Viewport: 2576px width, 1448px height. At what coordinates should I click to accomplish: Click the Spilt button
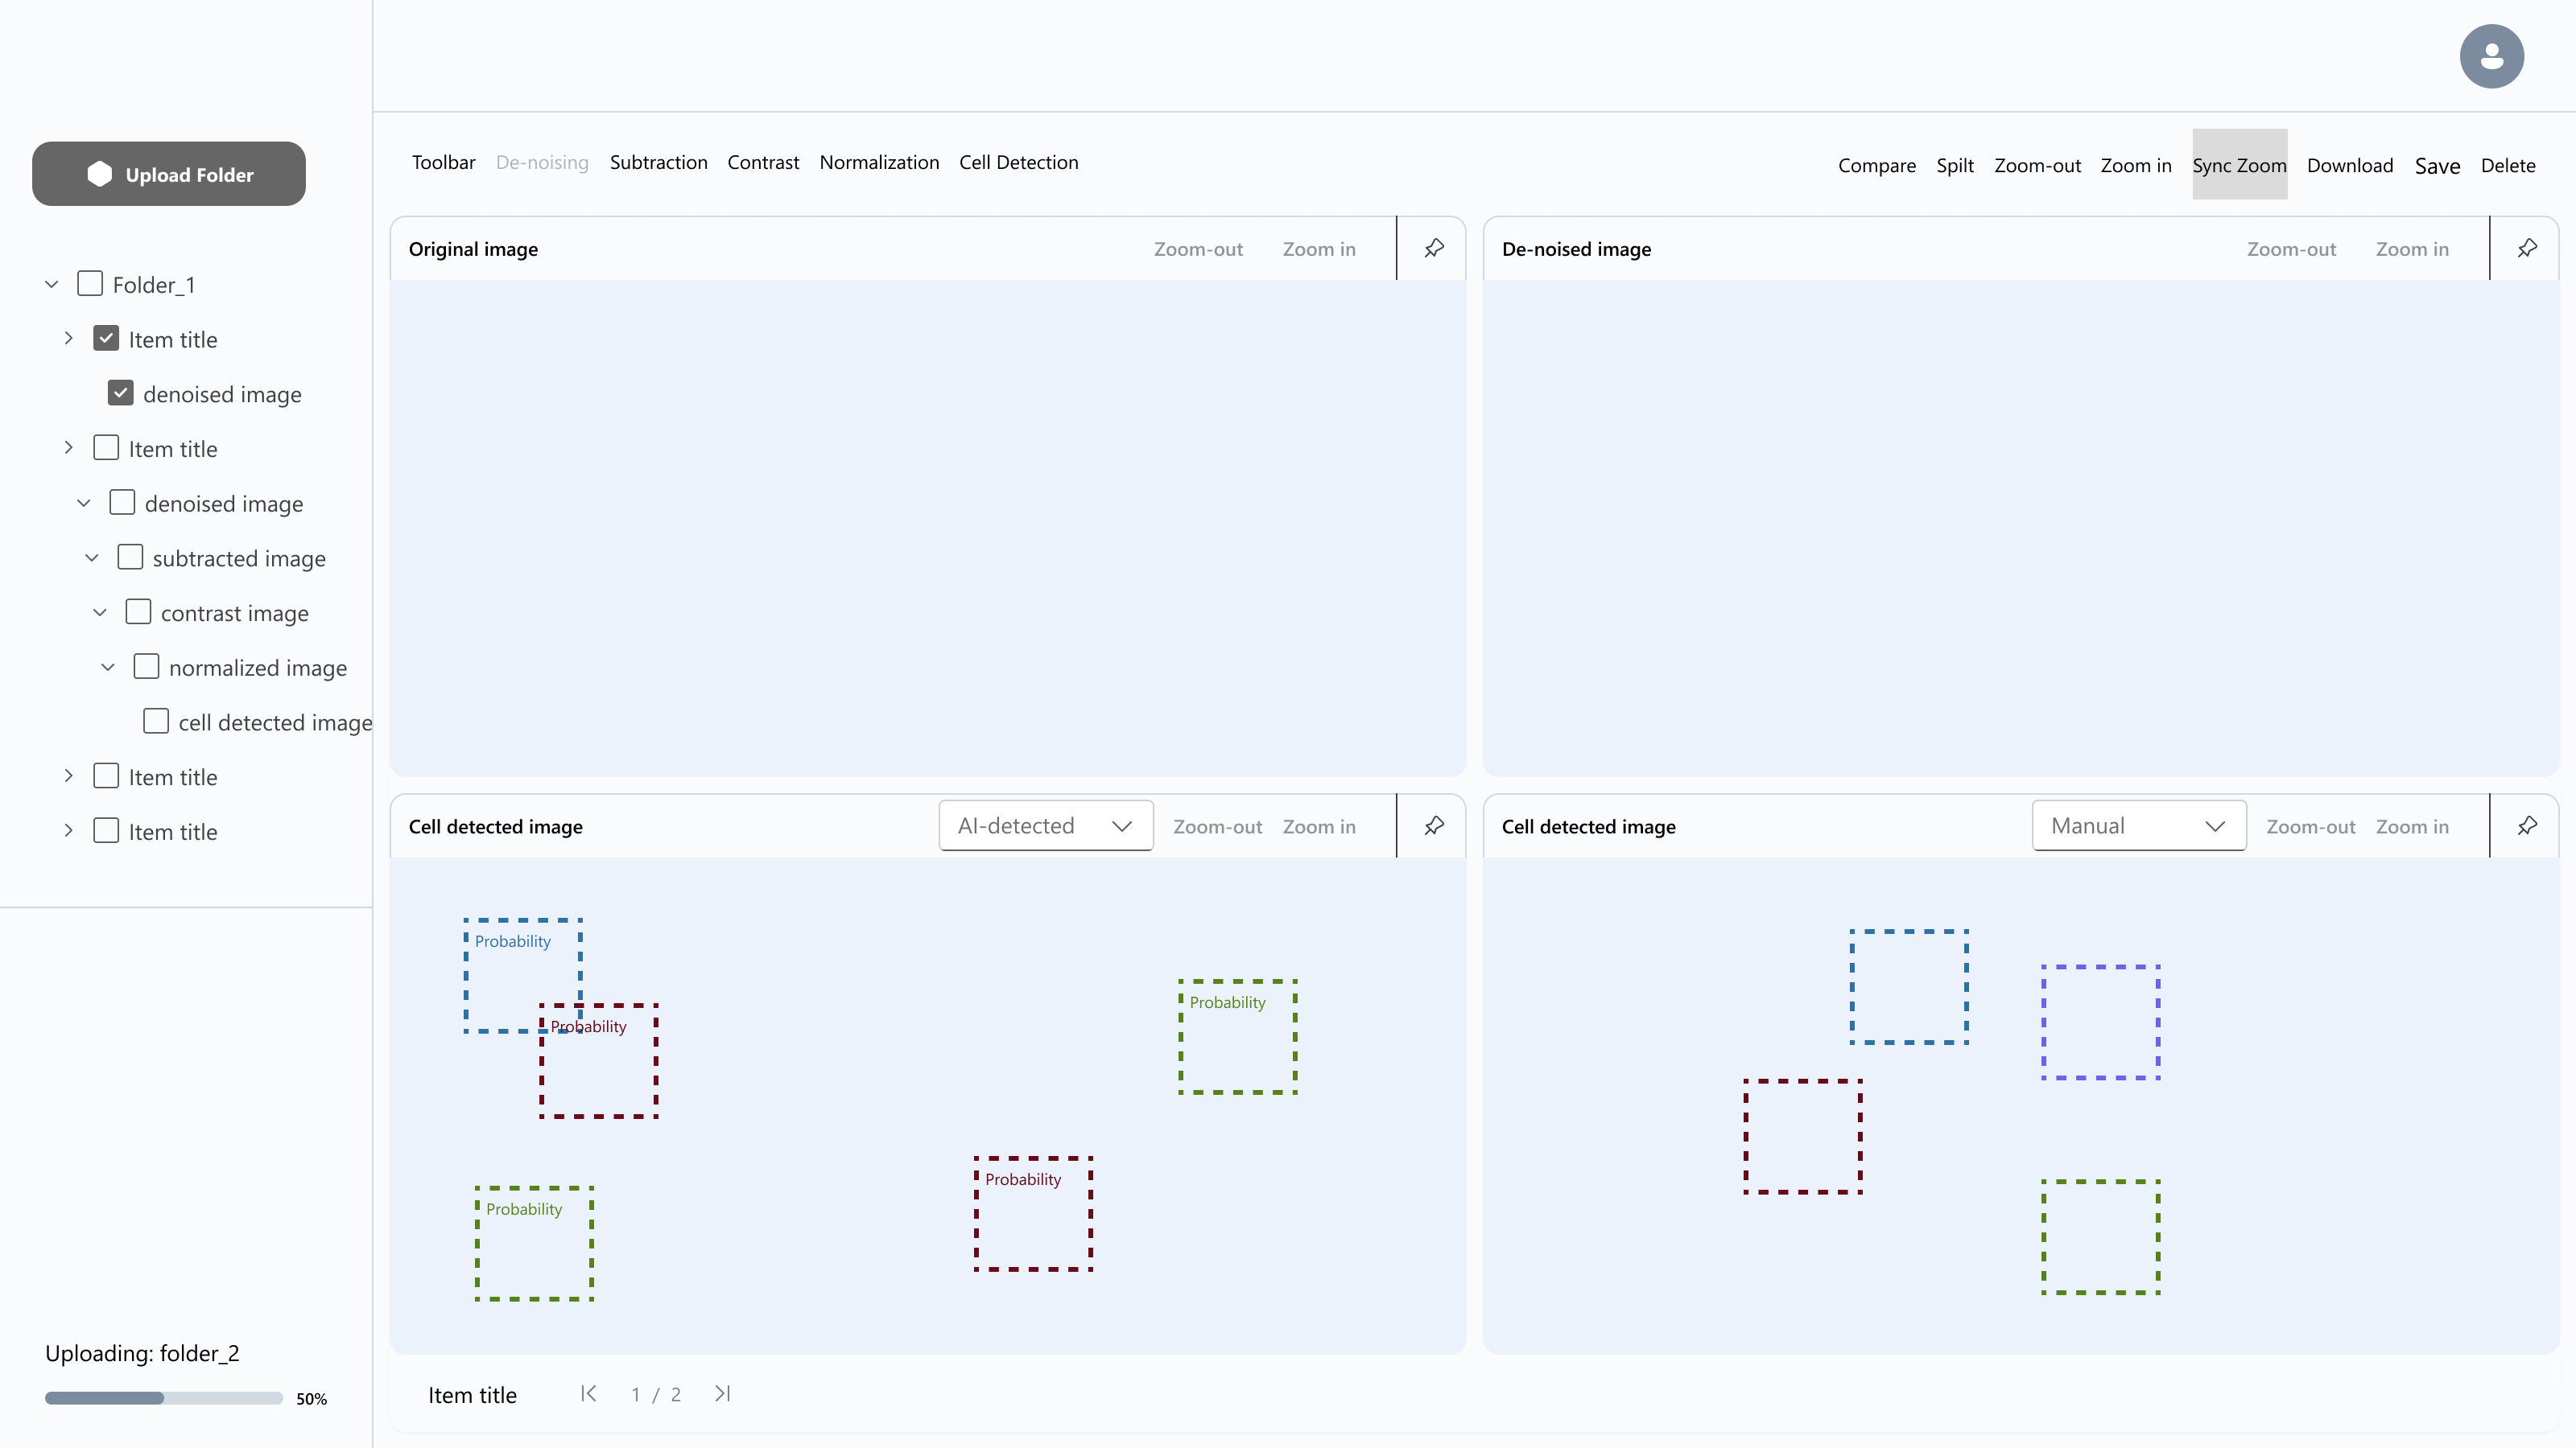click(x=1954, y=165)
